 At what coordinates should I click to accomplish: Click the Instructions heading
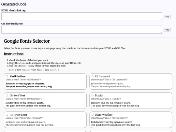coord(14,54)
